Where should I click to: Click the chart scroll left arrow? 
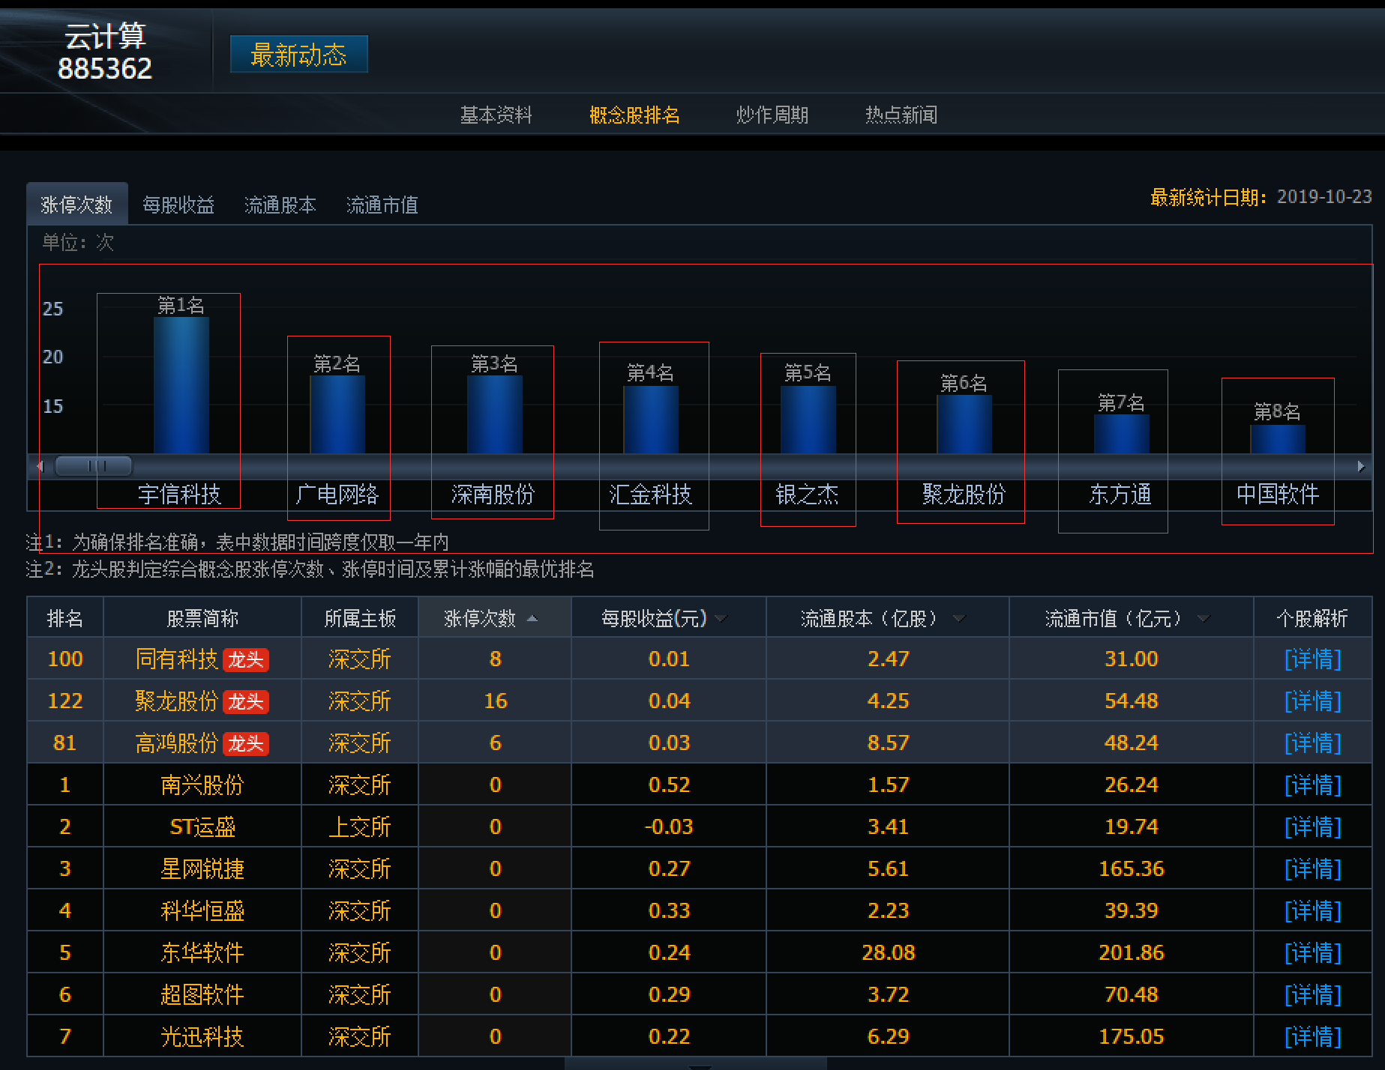point(40,466)
